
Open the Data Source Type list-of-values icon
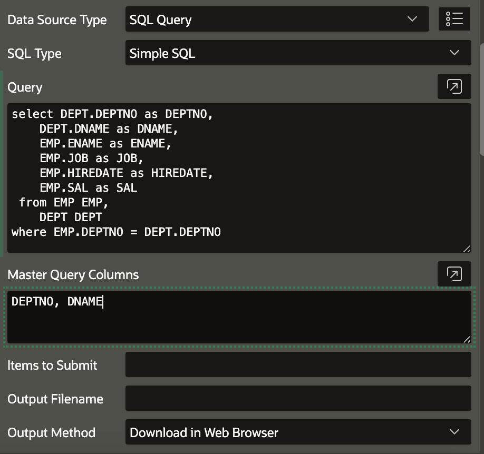[454, 19]
